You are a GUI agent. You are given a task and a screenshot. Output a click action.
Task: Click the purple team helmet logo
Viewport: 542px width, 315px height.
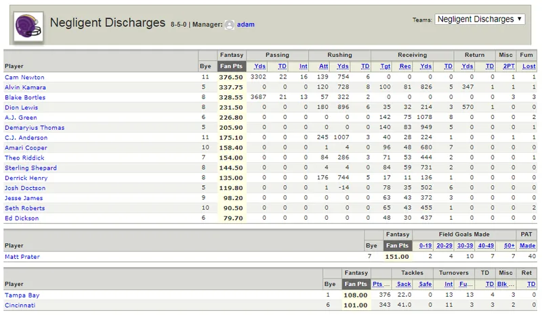tap(28, 26)
